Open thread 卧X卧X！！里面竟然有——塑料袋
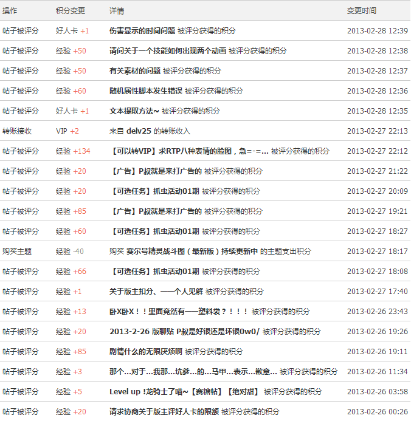This screenshot has height=421, width=411. [x=179, y=312]
